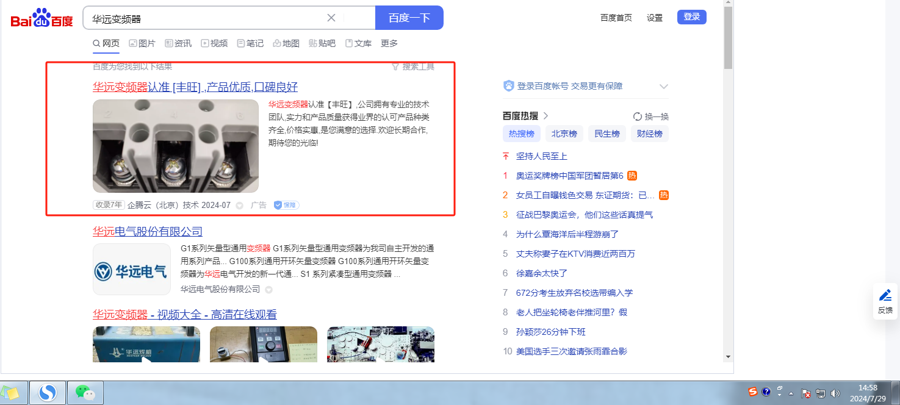The image size is (900, 405).
Task: Open hot topic 徐嘉余太快了
Action: point(542,273)
